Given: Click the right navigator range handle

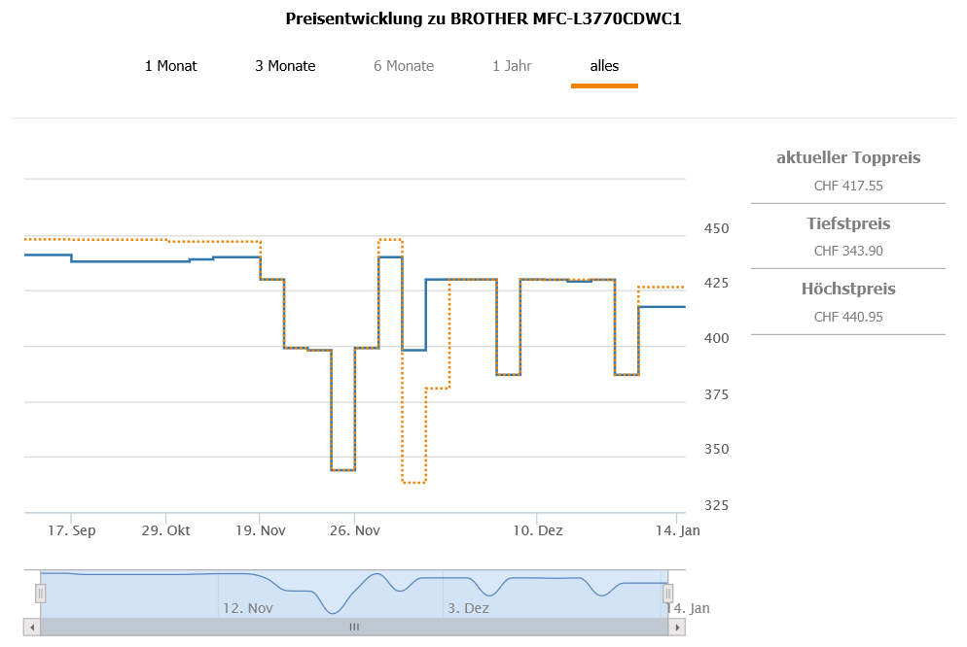Looking at the screenshot, I should click(668, 594).
